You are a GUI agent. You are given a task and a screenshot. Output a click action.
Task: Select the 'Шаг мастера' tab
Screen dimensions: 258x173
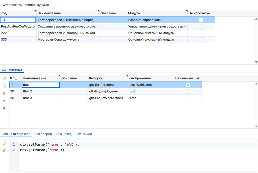12,70
